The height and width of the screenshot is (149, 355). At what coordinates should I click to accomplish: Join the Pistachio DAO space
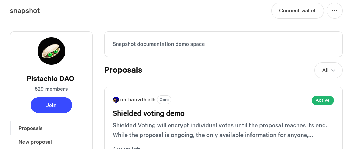[51, 105]
